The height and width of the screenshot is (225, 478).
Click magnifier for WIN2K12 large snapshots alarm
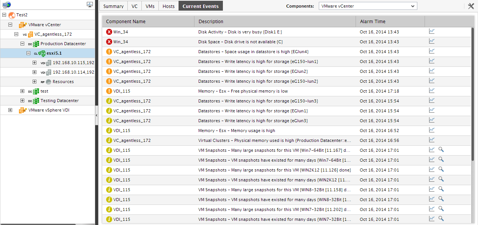tap(441, 169)
